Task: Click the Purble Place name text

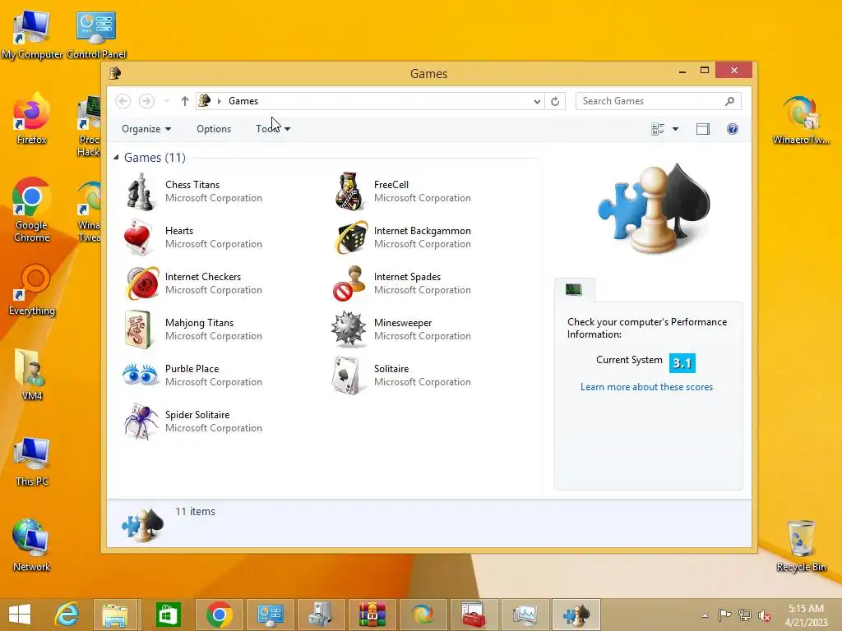Action: tap(192, 369)
